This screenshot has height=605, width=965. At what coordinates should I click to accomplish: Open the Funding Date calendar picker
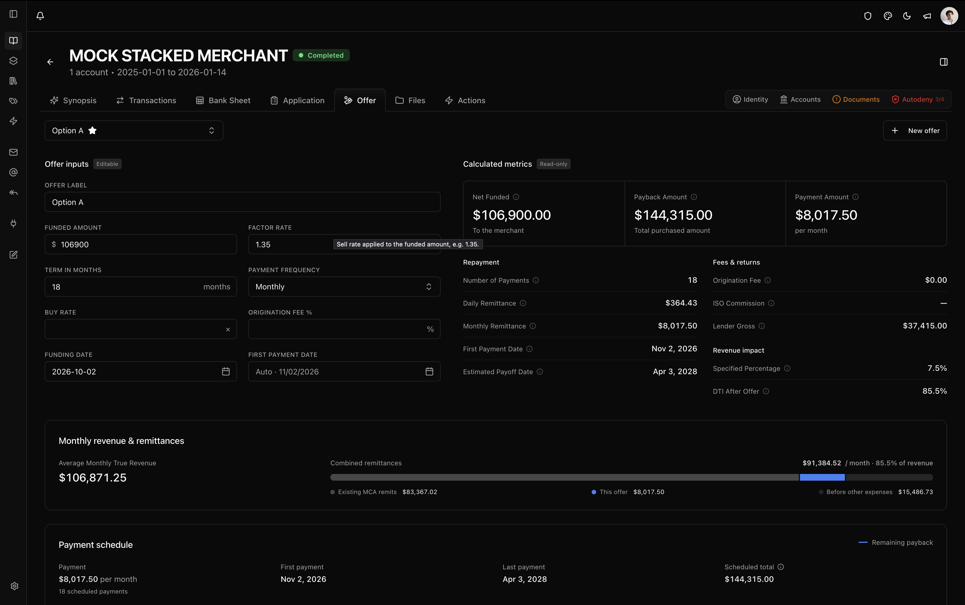226,371
